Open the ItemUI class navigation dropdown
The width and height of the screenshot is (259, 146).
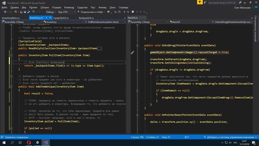pos(190,22)
